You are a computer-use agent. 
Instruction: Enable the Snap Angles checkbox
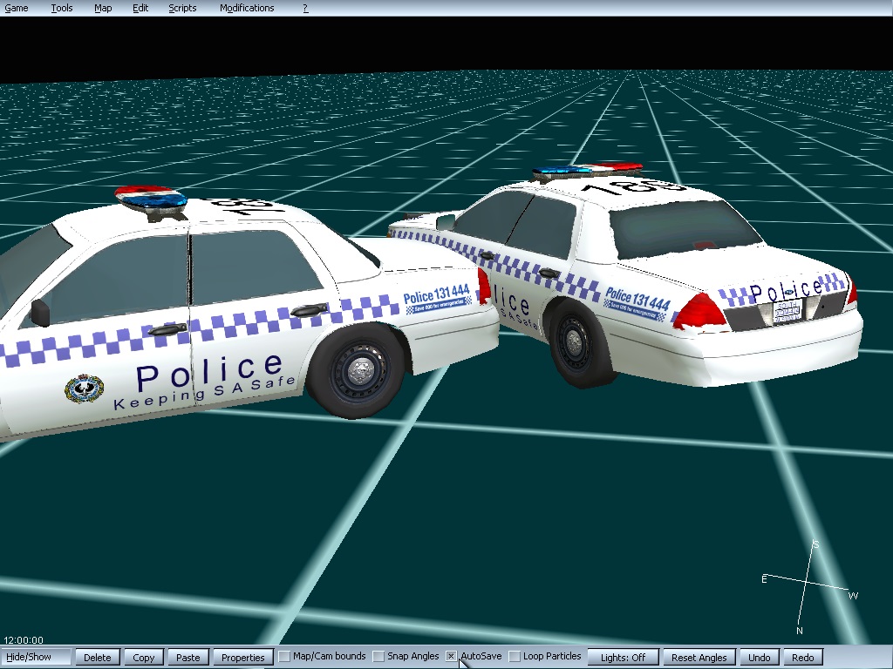click(x=378, y=657)
